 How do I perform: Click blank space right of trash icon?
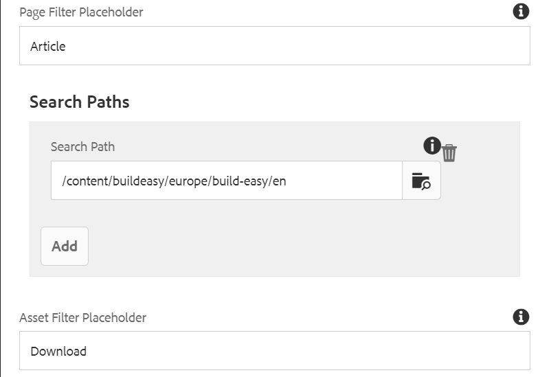[x=488, y=153]
